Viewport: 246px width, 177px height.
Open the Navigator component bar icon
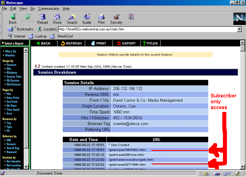(x=206, y=173)
